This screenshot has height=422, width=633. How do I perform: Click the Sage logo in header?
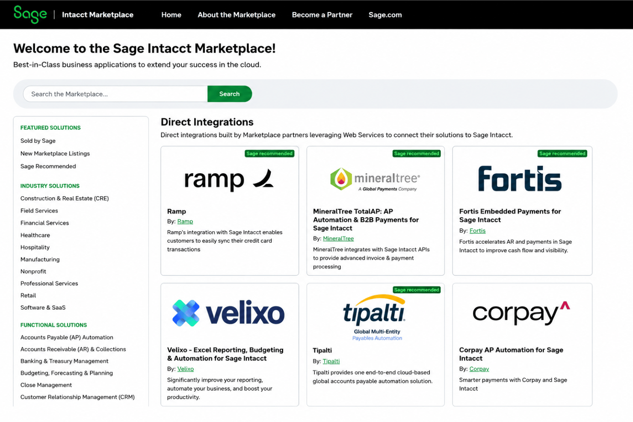[30, 15]
